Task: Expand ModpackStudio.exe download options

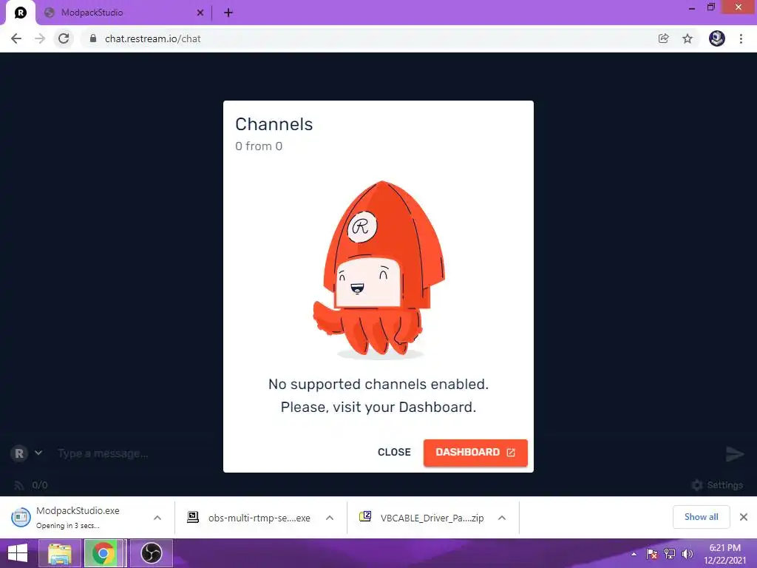Action: [157, 518]
